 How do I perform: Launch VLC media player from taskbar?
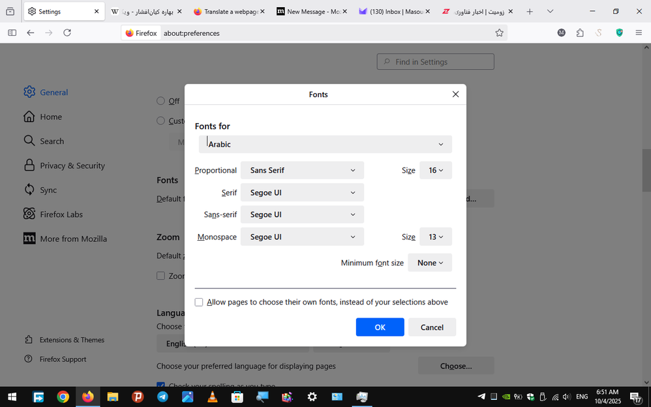(212, 397)
